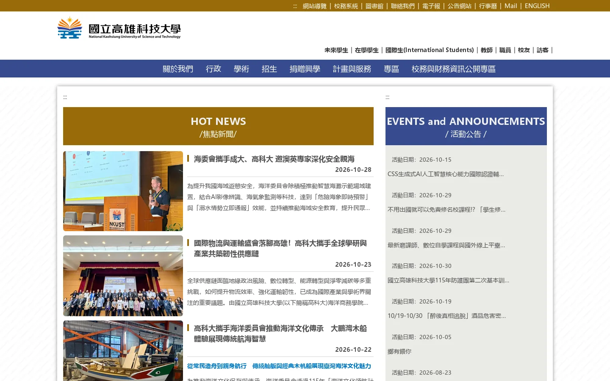Screen dimensions: 610x381
Task: Switch to ENGLISH version
Action: [x=537, y=6]
